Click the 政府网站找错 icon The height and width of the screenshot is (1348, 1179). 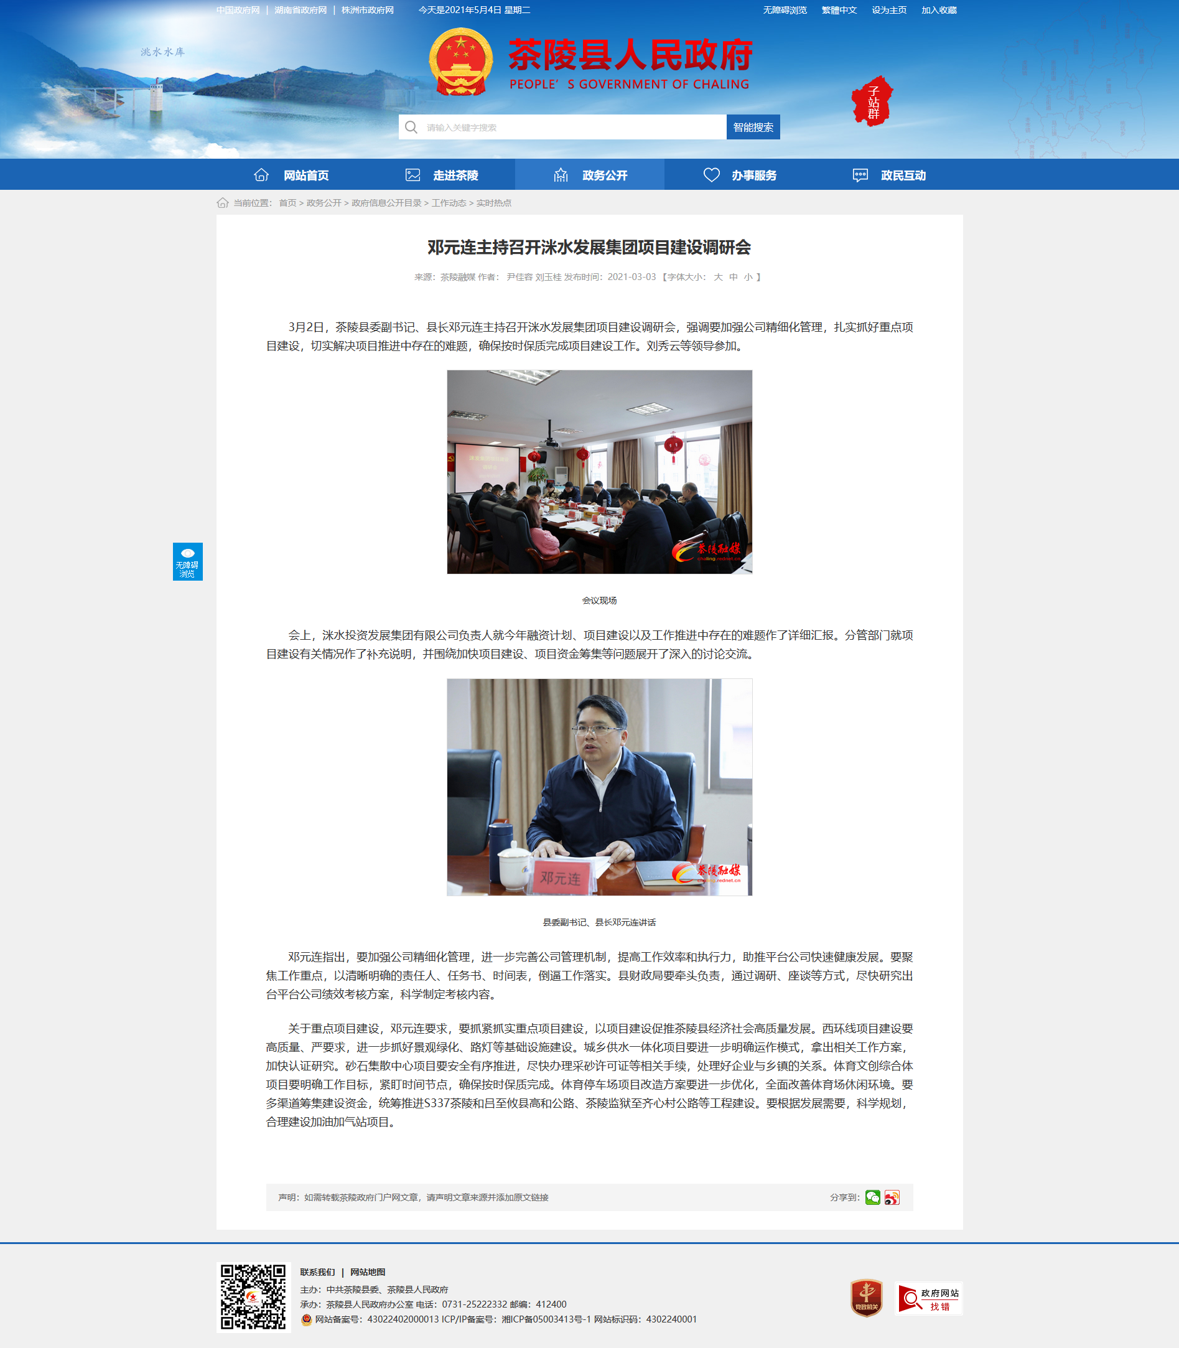pyautogui.click(x=929, y=1299)
